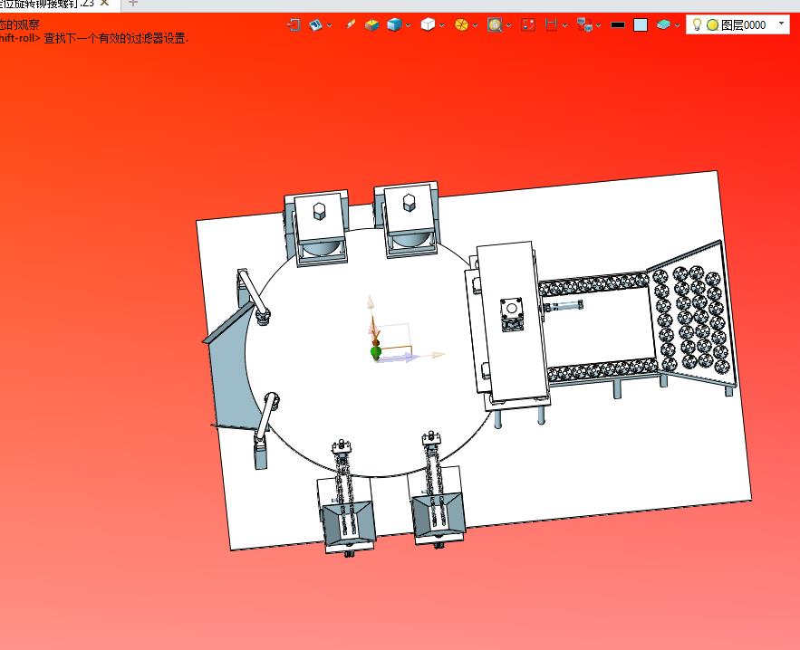Open the dropdown beside the blue shaded cube
This screenshot has height=650, width=800.
tap(409, 25)
